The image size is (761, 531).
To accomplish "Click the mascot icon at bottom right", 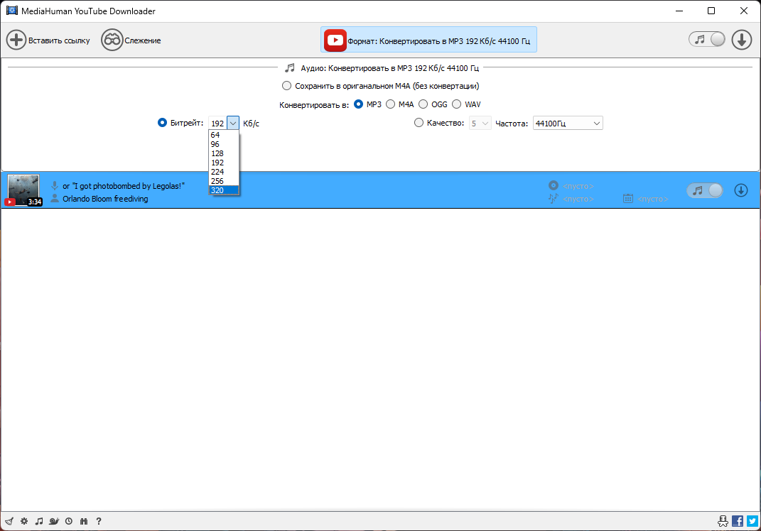I will tap(723, 521).
